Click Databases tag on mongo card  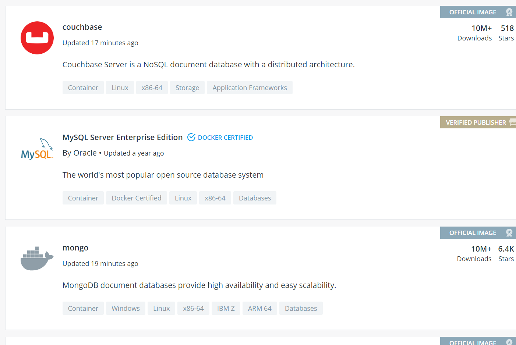click(x=301, y=308)
